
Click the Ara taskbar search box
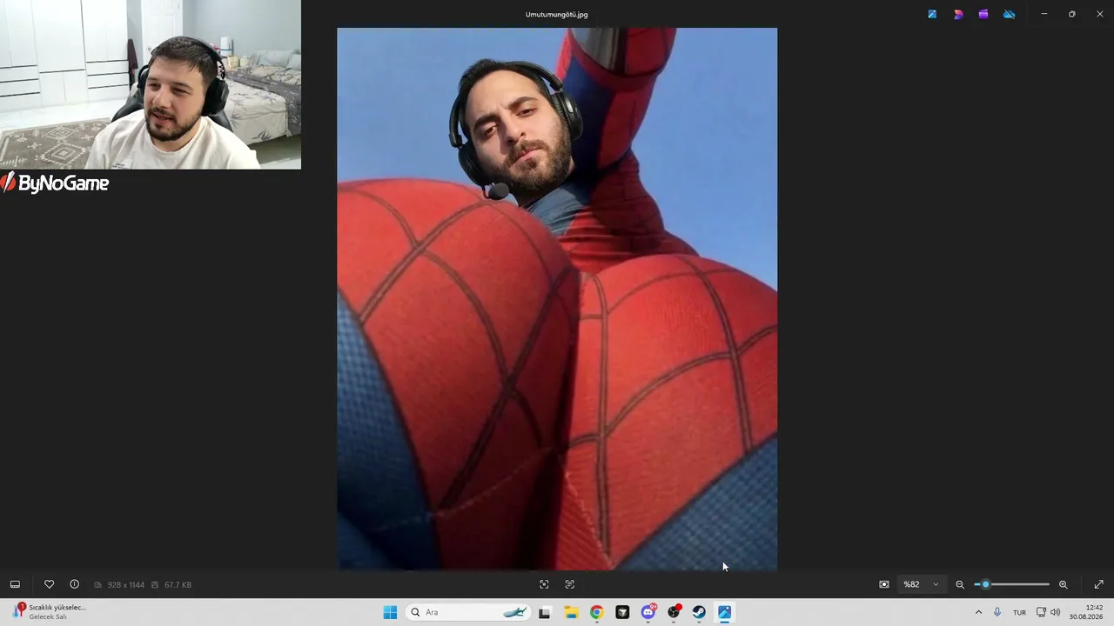468,612
